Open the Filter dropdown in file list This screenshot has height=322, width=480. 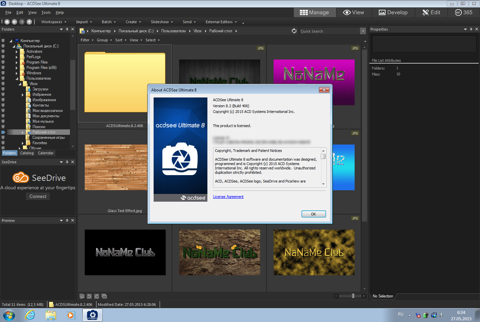(x=87, y=40)
